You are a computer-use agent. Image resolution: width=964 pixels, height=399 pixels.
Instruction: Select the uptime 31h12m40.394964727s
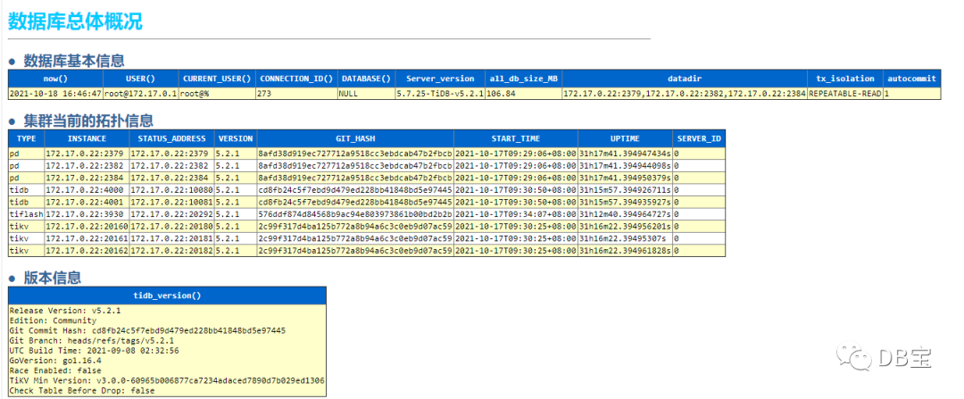point(625,214)
